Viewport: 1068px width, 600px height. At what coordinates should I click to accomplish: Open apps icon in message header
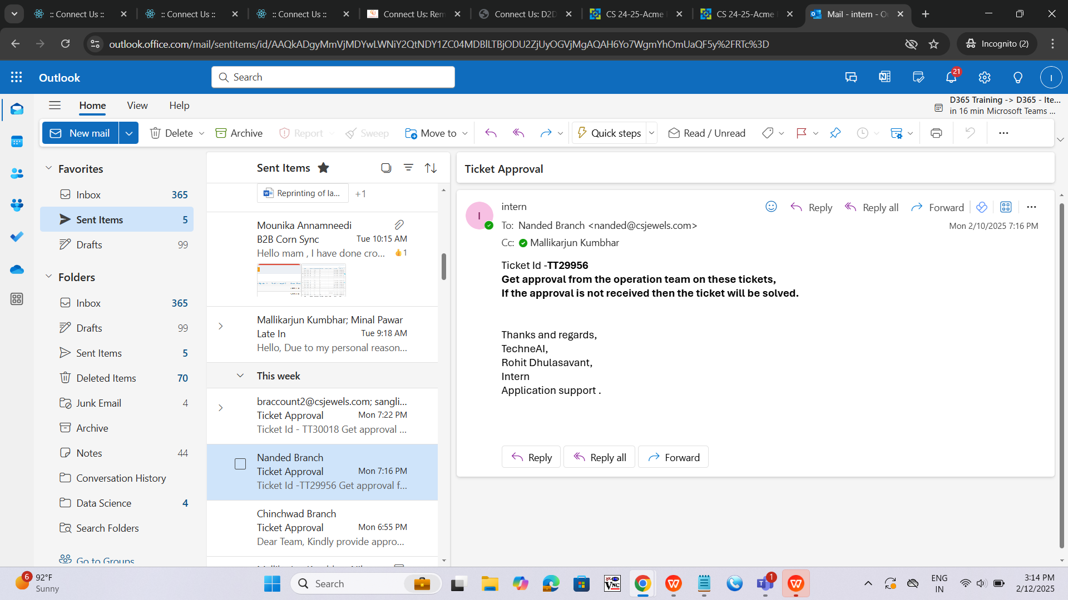tap(1006, 207)
